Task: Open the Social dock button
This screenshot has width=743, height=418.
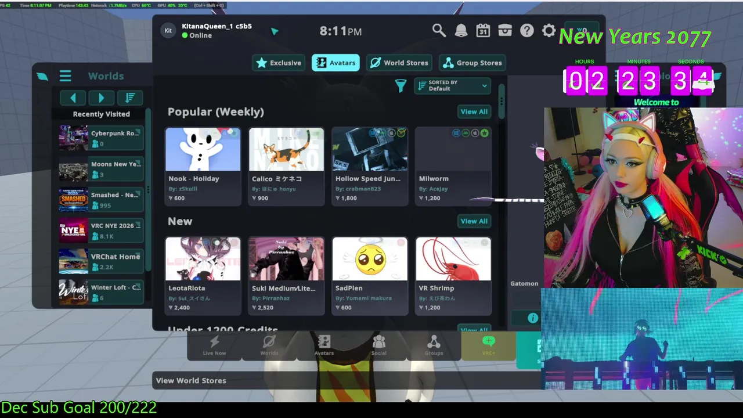Action: coord(379,345)
